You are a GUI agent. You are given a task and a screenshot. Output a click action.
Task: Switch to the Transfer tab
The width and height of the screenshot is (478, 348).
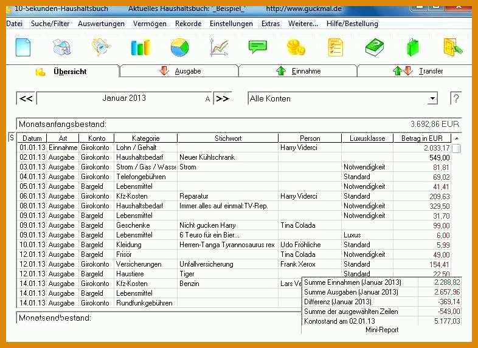(x=415, y=71)
